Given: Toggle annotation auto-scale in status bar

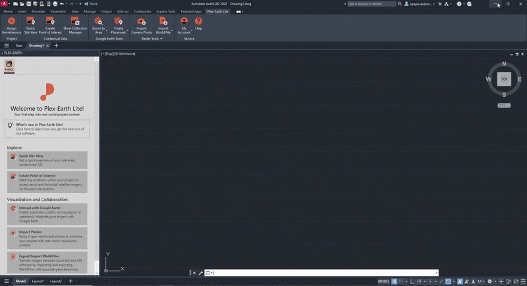Looking at the screenshot, I should pos(466,281).
